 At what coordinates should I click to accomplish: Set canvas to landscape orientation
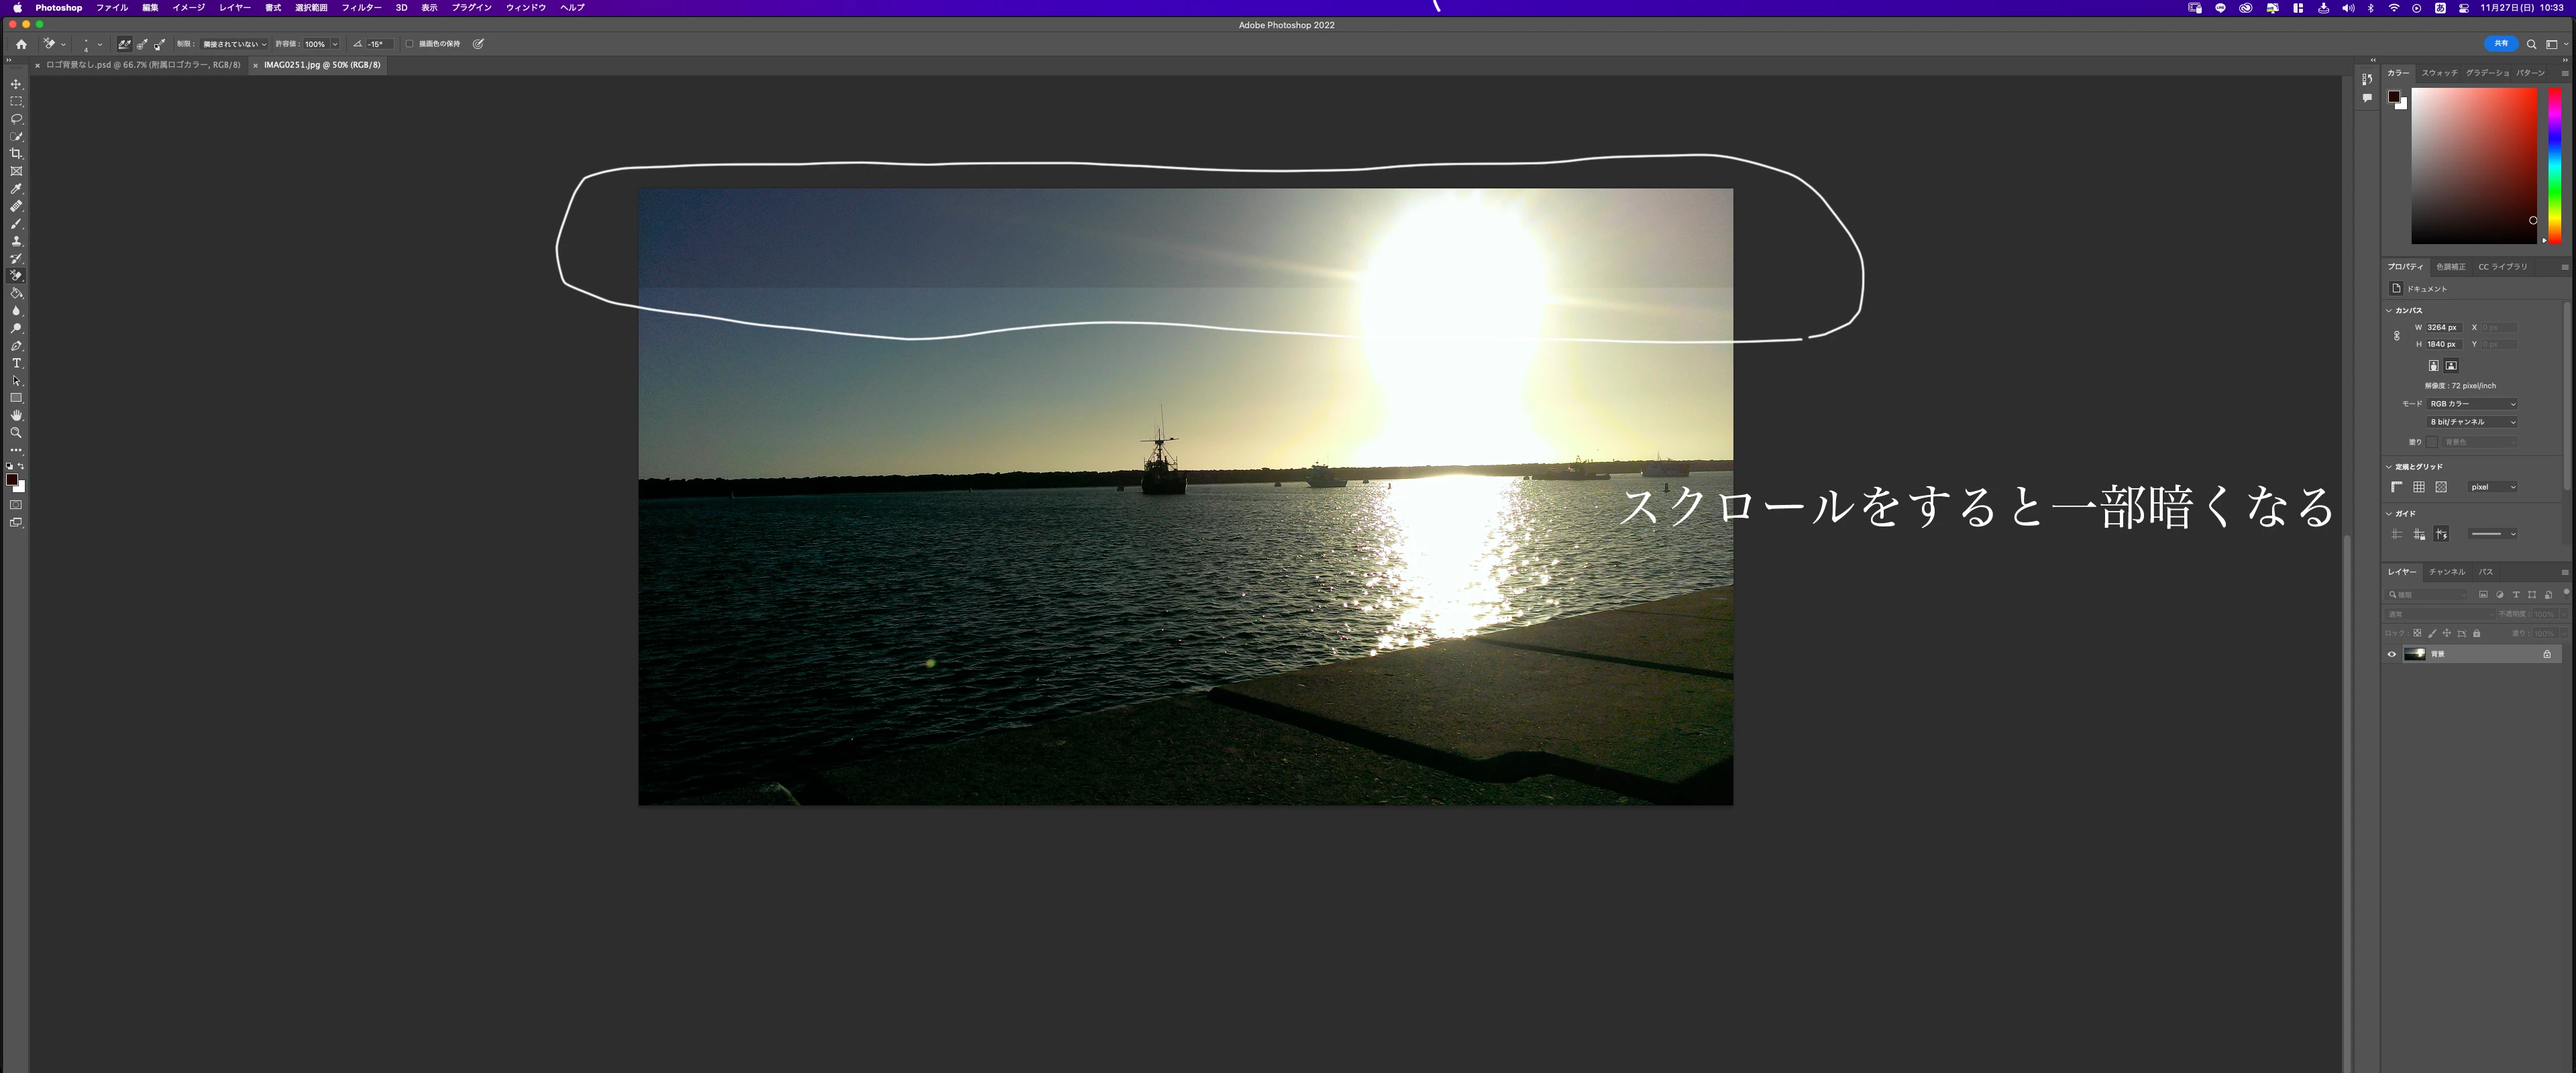(x=2451, y=366)
